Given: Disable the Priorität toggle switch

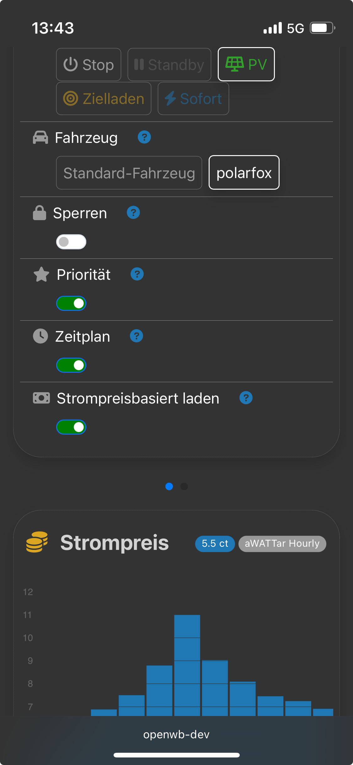Looking at the screenshot, I should [71, 303].
